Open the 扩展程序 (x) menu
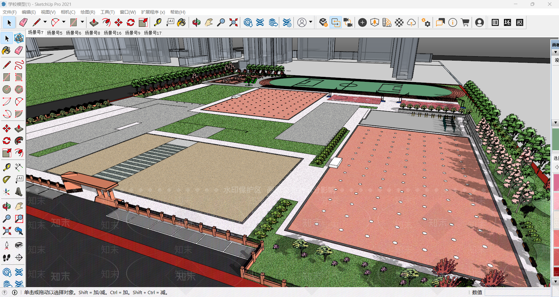Viewport: 559px width, 297px height. 153,12
